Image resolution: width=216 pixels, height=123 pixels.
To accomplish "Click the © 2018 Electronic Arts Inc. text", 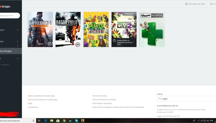I will tap(168, 106).
